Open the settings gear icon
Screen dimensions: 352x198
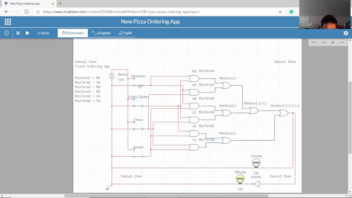pyautogui.click(x=346, y=33)
